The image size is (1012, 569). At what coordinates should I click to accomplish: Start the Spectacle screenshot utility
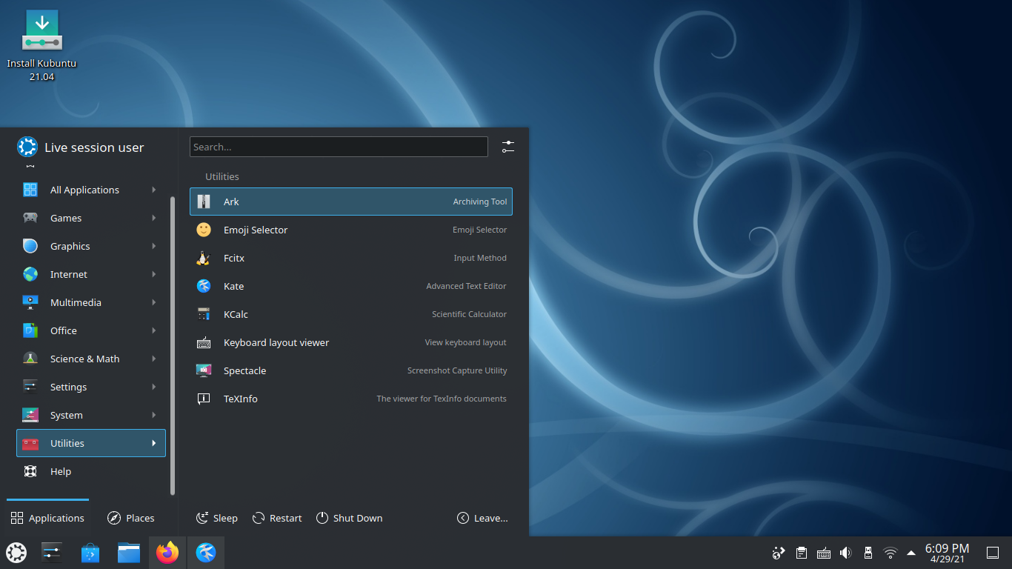tap(350, 370)
